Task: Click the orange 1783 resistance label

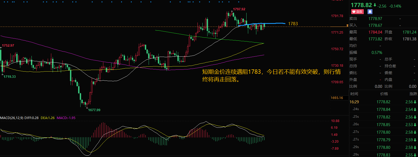Action: (293, 24)
